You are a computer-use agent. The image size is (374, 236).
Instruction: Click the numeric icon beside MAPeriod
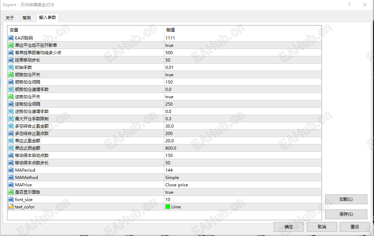(x=10, y=170)
